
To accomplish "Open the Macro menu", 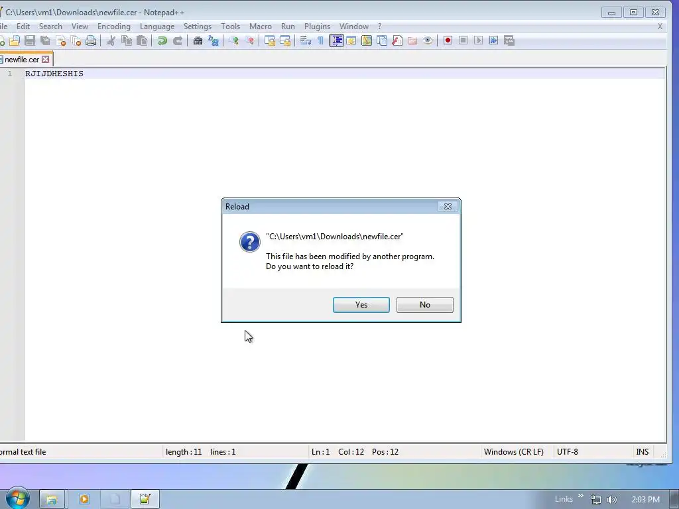I will (x=260, y=27).
